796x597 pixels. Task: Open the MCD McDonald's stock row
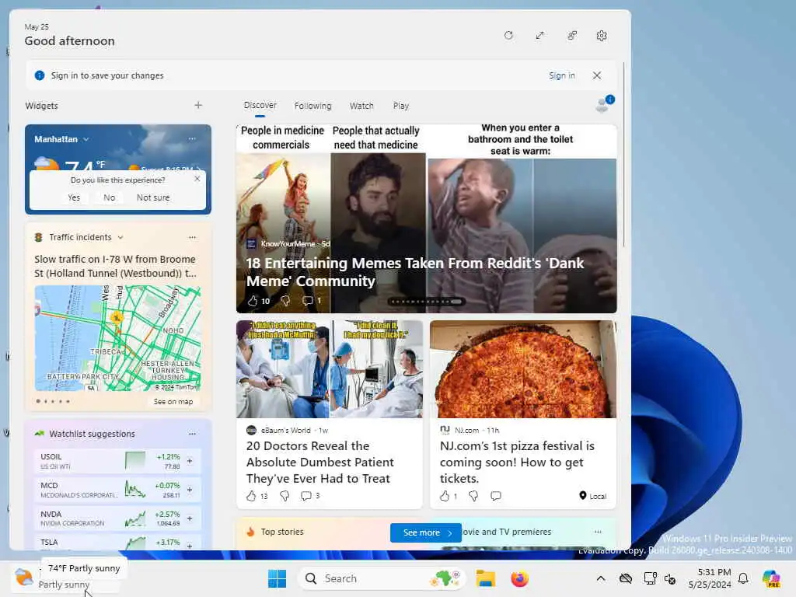pos(118,490)
